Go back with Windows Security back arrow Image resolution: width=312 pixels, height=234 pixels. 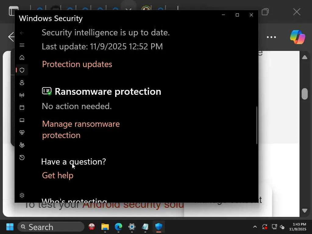[22, 33]
